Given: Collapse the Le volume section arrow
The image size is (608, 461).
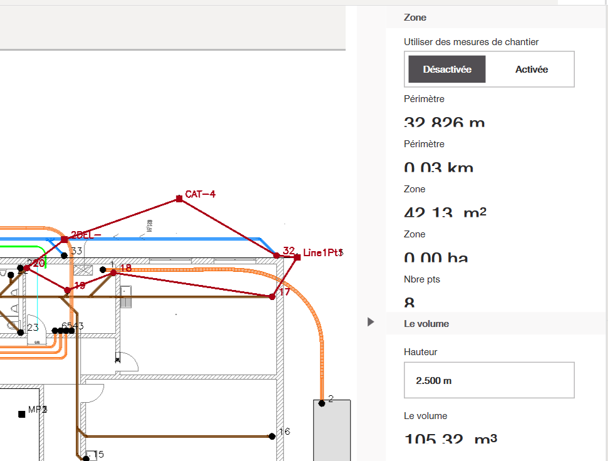Looking at the screenshot, I should click(371, 322).
